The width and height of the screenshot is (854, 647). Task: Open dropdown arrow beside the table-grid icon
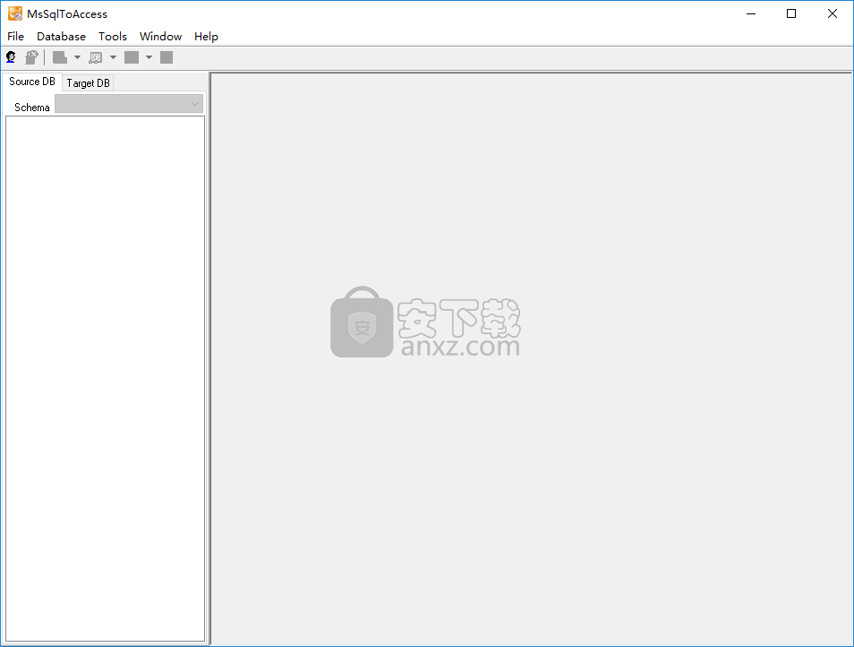tap(114, 57)
